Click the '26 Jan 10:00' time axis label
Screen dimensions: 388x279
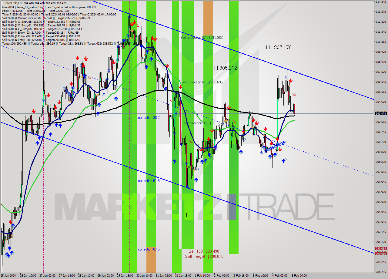(x=28, y=276)
